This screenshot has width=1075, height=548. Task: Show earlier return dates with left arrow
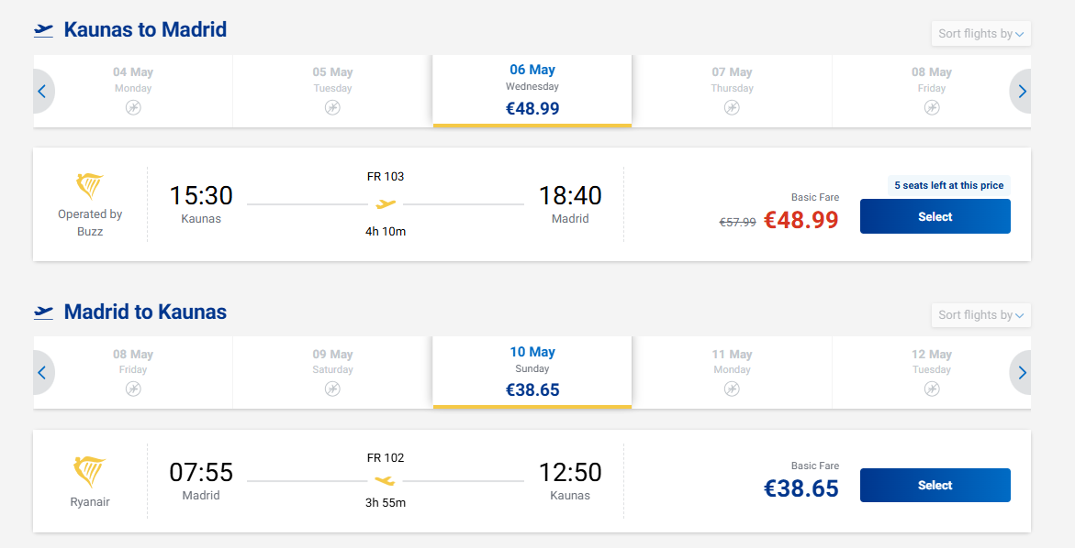[x=42, y=373]
